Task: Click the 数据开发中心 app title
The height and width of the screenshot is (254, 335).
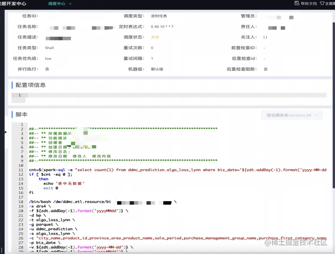Action: click(x=13, y=3)
